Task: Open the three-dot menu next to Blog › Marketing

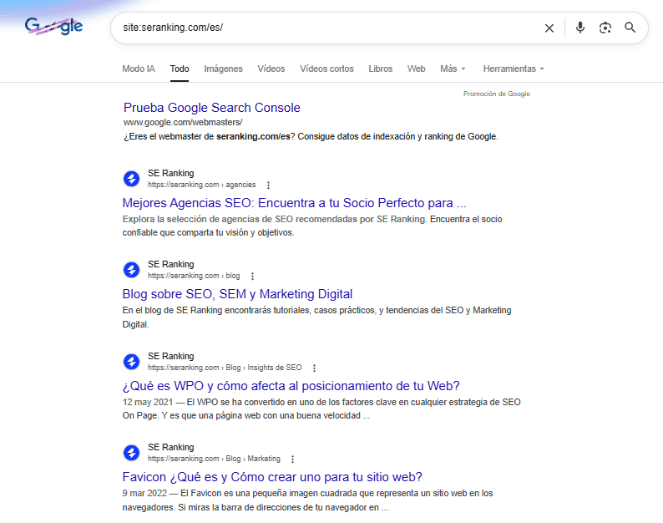Action: 292,459
